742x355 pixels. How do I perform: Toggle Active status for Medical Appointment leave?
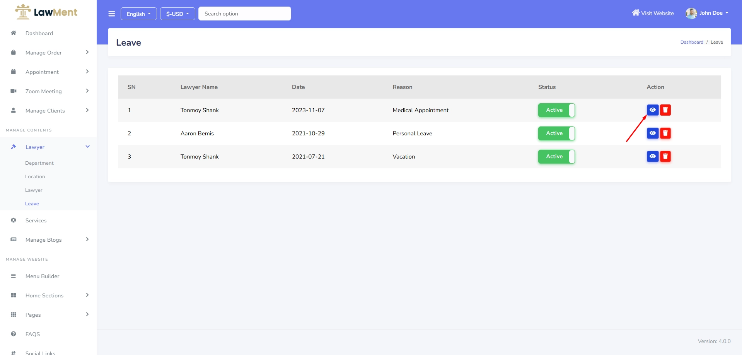556,110
